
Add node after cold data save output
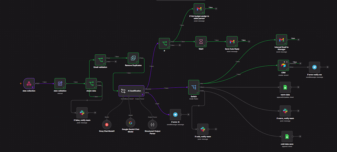(300, 136)
